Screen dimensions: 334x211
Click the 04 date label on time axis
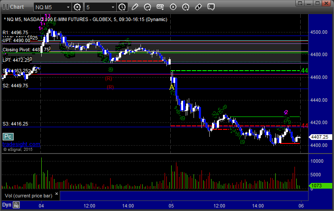tap(41, 206)
